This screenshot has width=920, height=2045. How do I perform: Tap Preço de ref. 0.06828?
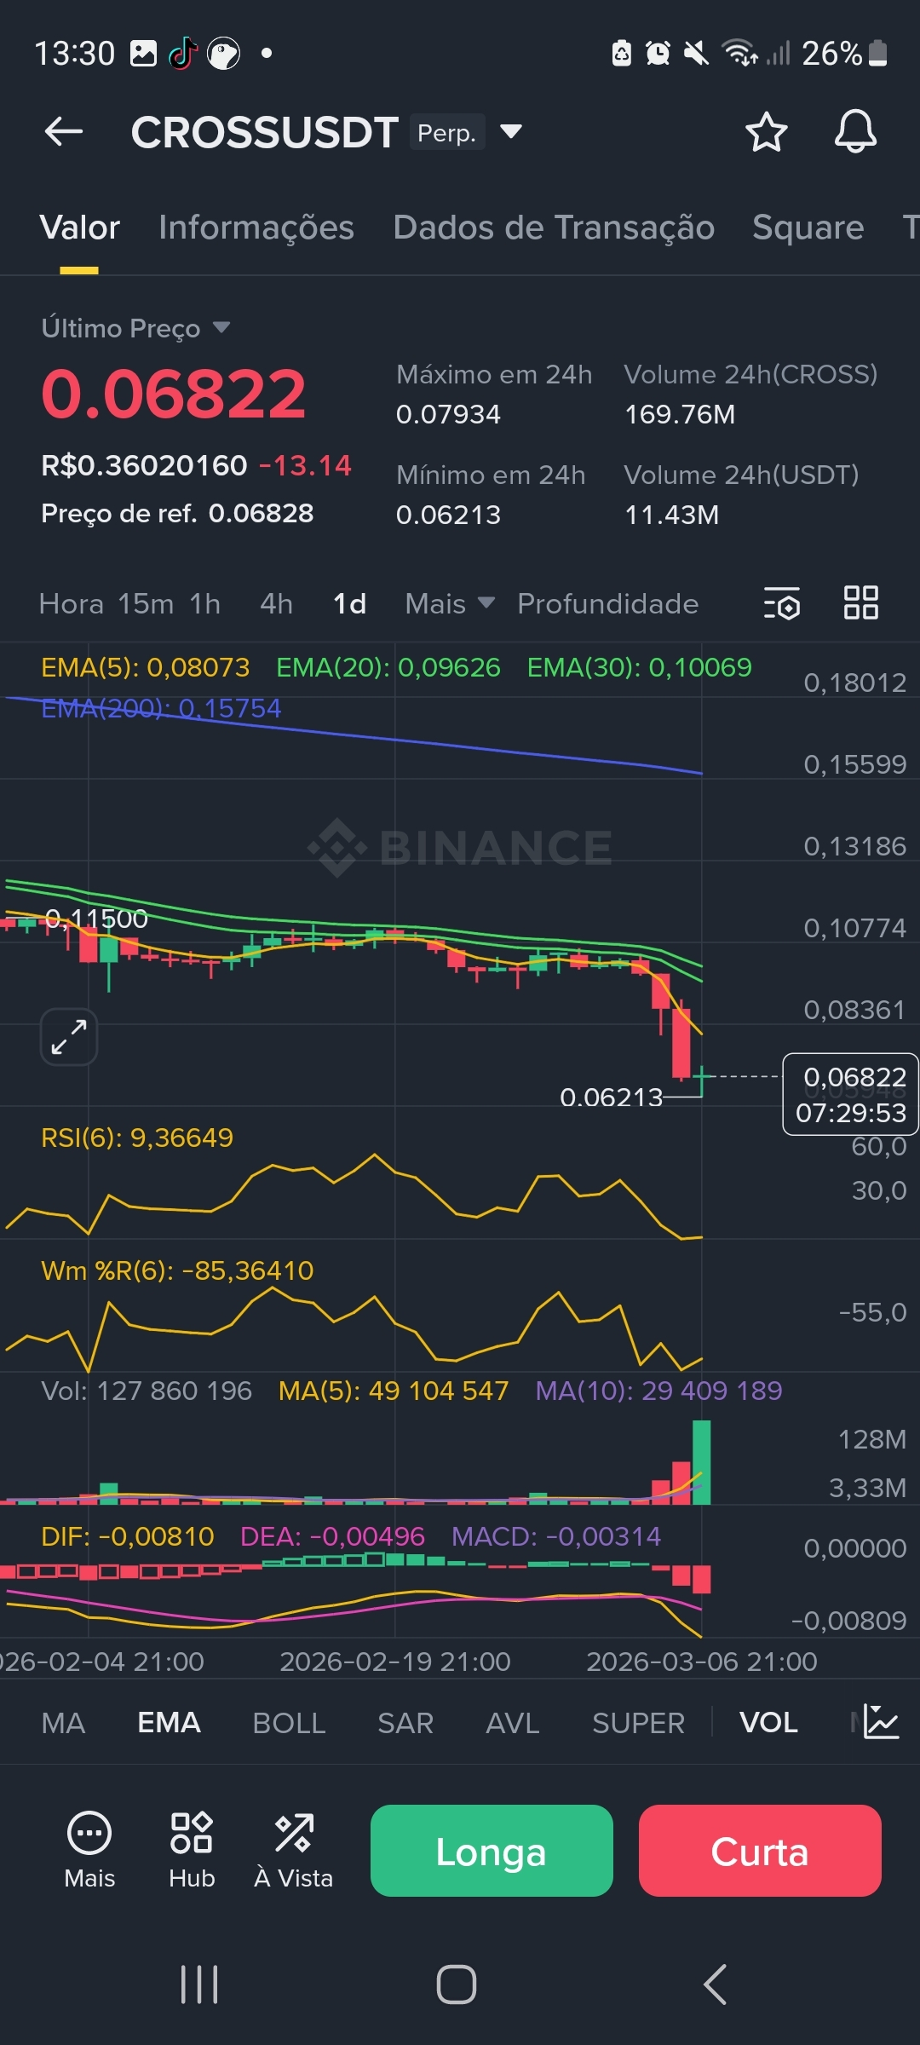[177, 513]
